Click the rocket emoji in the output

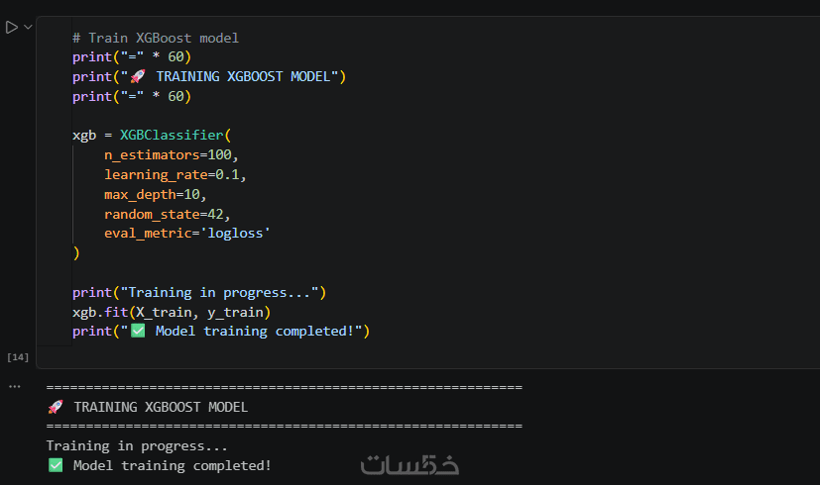coord(56,407)
